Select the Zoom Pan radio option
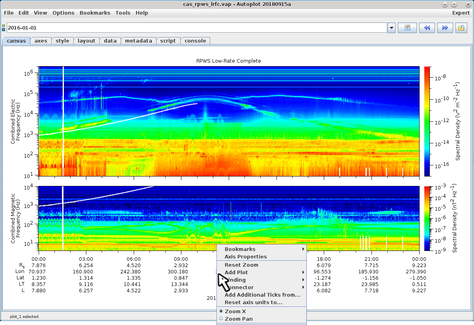The height and width of the screenshot is (325, 474). [238, 319]
